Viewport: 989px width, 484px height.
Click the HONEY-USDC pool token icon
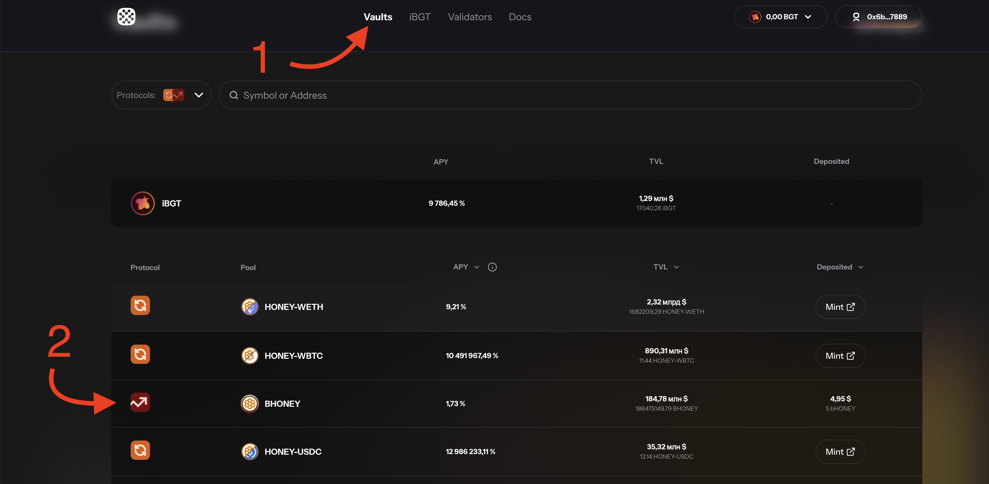(250, 451)
